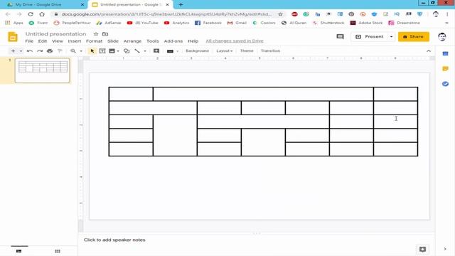
Task: Open Keep notes in side panel
Action: (x=445, y=69)
